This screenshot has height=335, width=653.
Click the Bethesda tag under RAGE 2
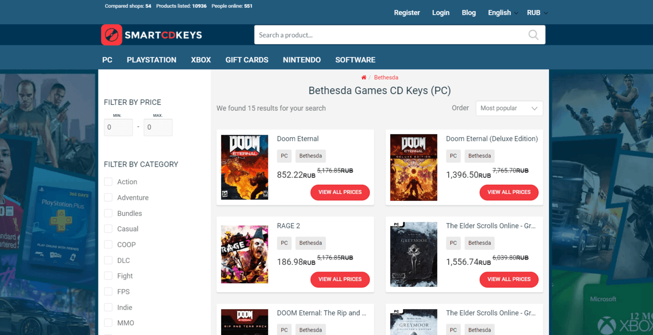(x=310, y=243)
